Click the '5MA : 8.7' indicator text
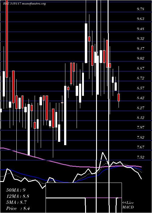152x213 pixels. 16,202
